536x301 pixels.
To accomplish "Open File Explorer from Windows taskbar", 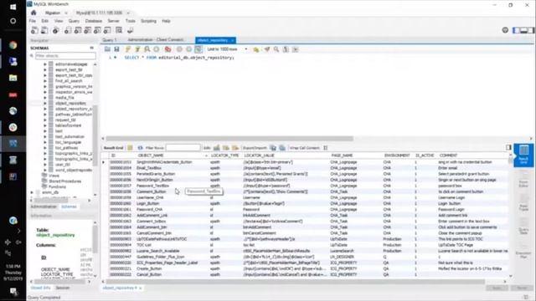I will 13,78.
